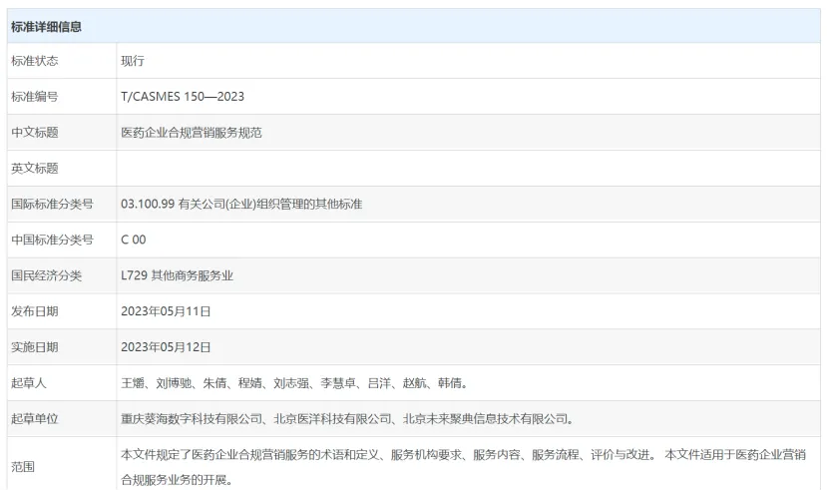Click the 英文标题 row label
This screenshot has height=491, width=828.
pos(35,169)
